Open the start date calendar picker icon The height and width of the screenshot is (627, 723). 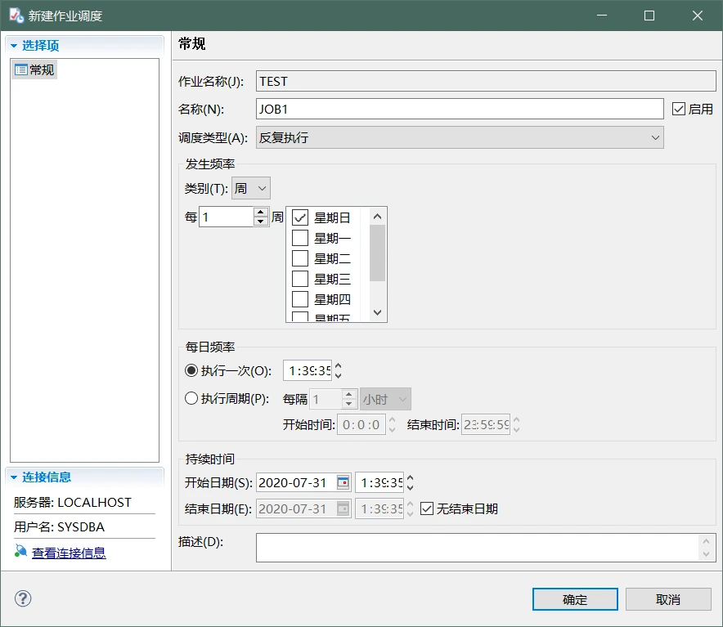343,482
